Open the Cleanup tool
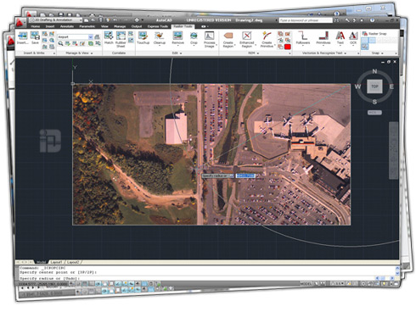The width and height of the screenshot is (416, 312). (x=160, y=38)
